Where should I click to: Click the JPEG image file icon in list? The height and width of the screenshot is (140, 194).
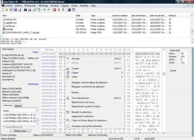pos(4,32)
